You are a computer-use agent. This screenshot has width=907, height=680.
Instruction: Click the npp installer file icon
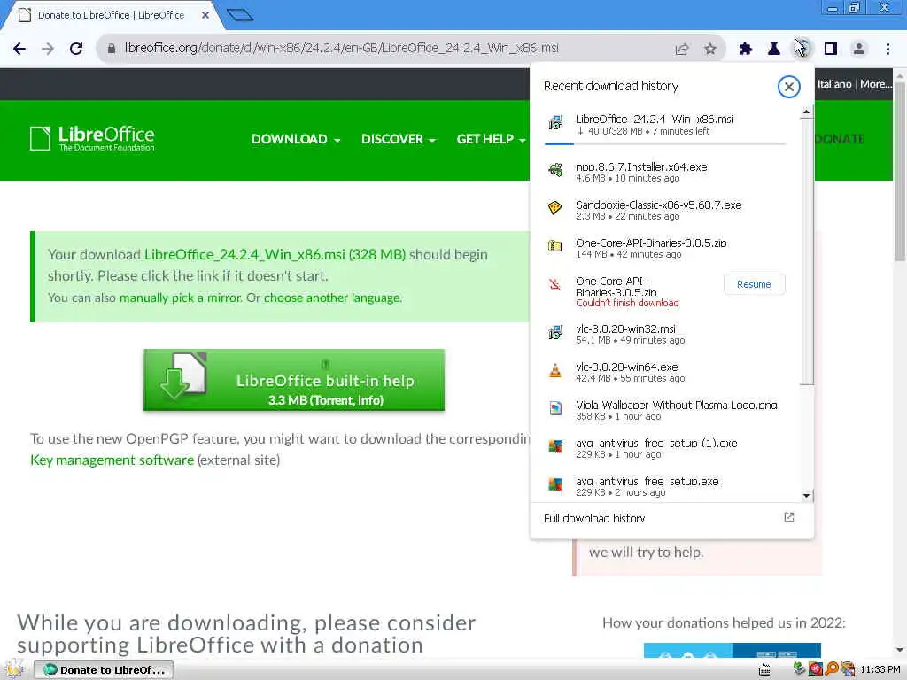tap(554, 170)
